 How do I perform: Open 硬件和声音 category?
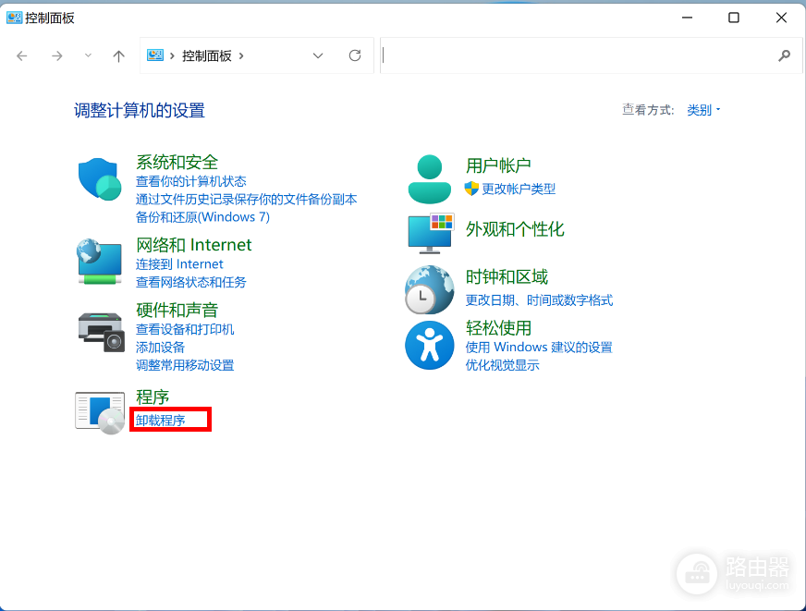[177, 310]
